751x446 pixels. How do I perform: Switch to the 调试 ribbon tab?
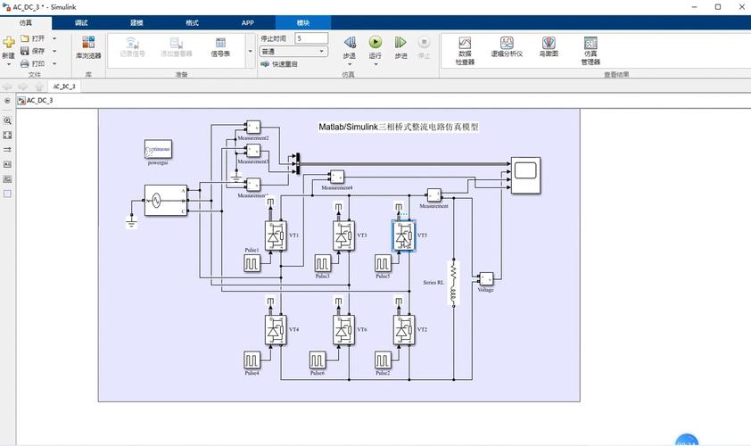[81, 23]
